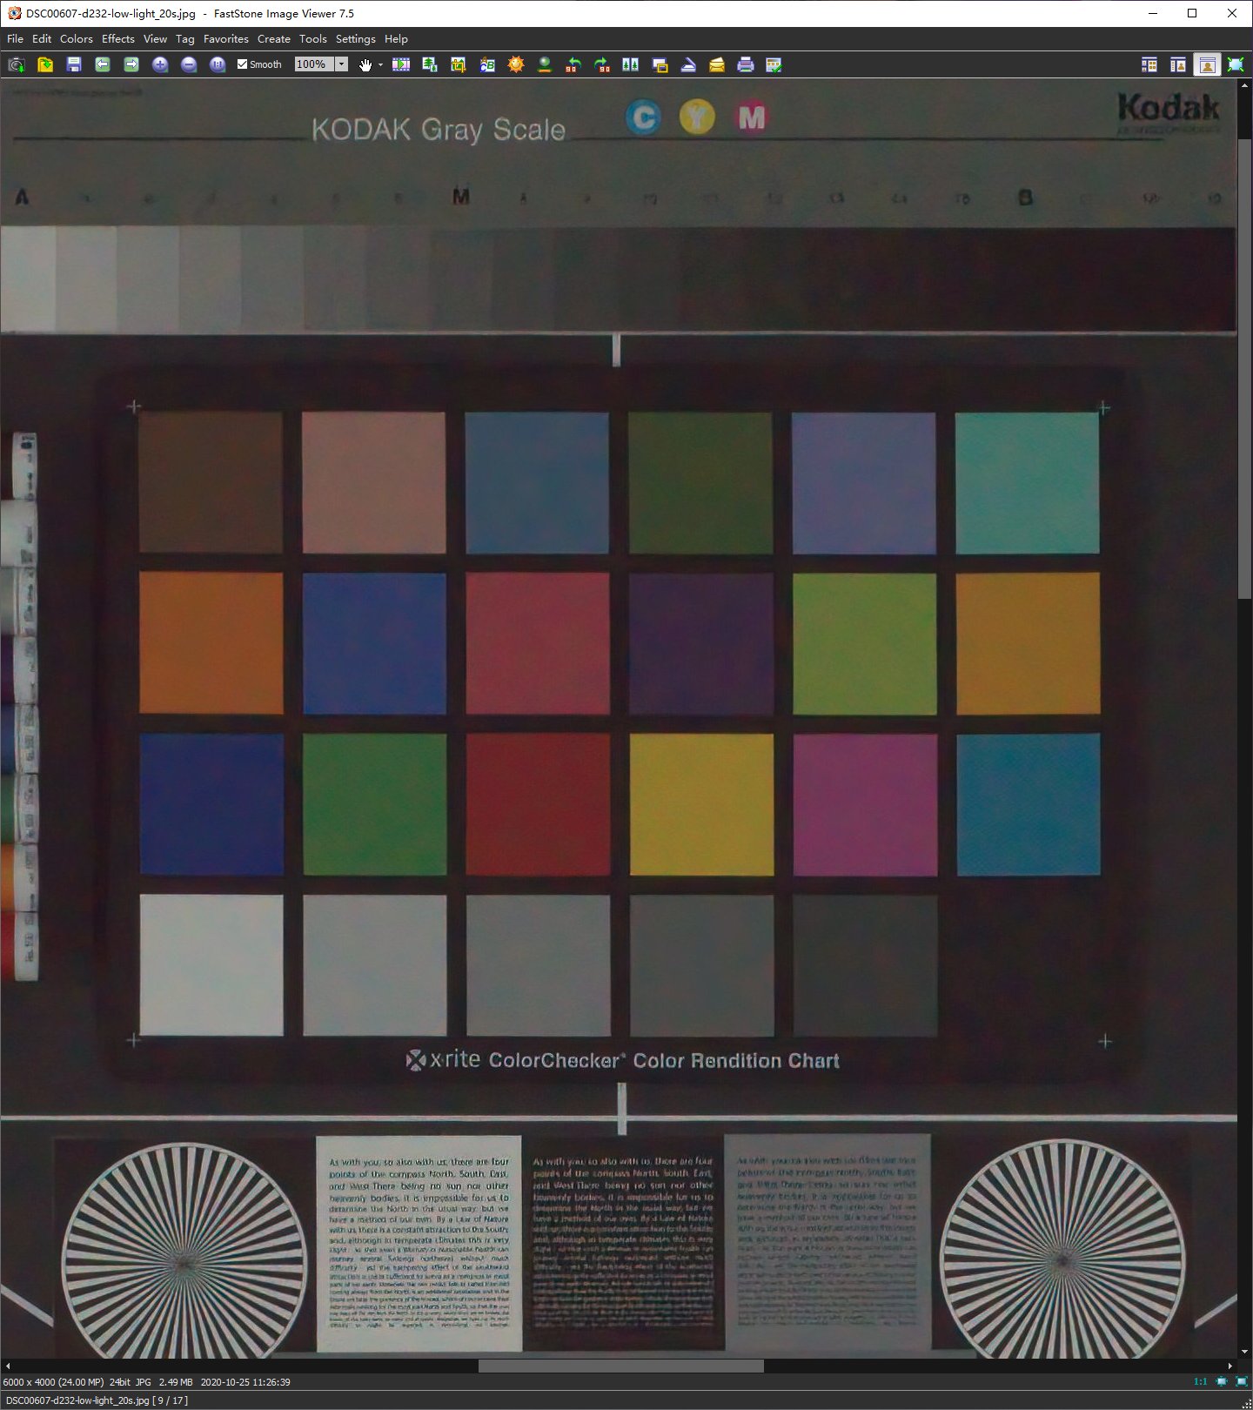
Task: Open the Resize/Resample tool icon
Action: [x=430, y=64]
